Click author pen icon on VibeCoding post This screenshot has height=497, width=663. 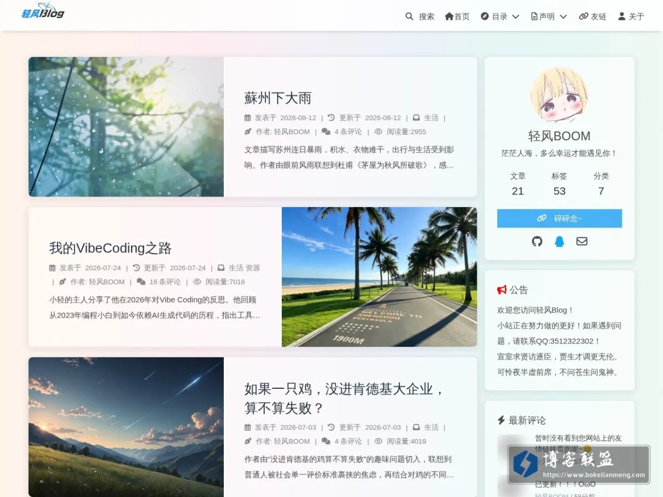62,282
